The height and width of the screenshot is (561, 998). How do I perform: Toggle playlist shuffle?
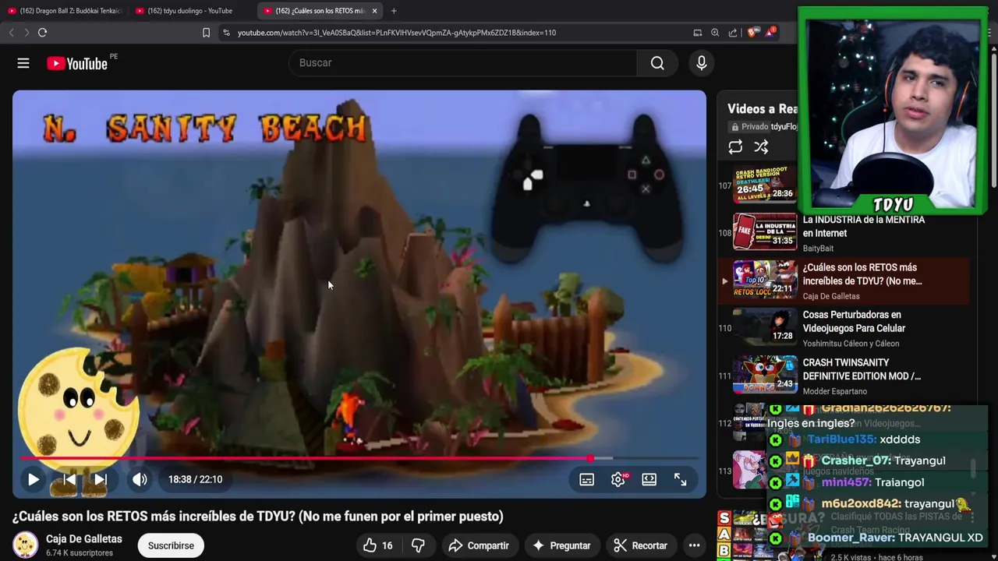coord(761,147)
